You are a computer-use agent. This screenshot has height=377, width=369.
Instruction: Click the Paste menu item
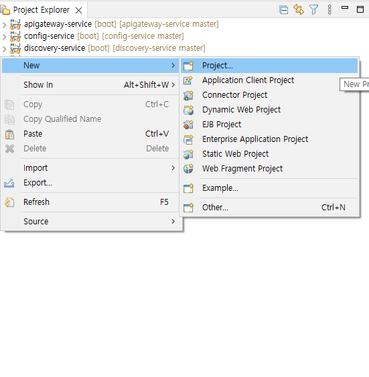90,134
